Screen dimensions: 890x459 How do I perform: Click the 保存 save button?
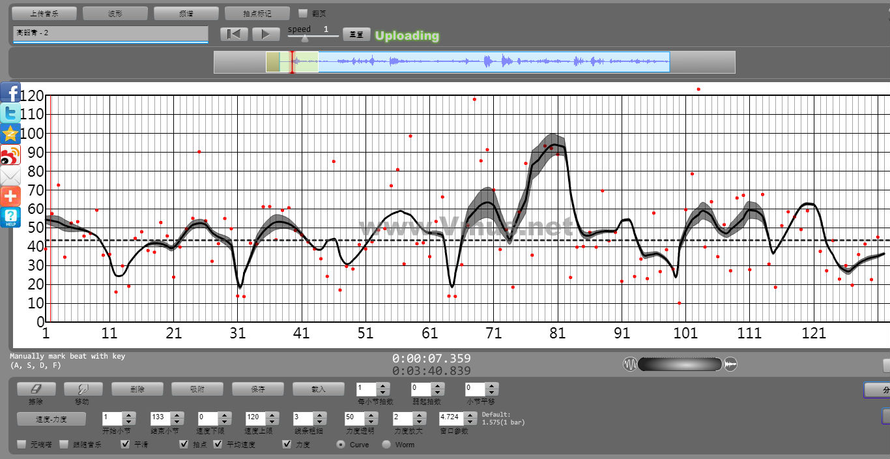click(x=258, y=389)
